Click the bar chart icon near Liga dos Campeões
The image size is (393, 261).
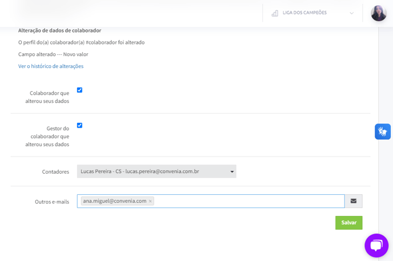(x=275, y=13)
